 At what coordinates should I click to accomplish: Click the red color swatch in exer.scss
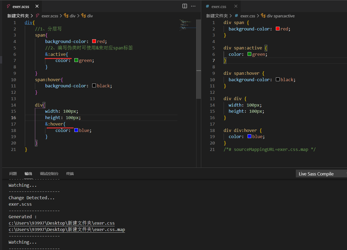[94, 41]
